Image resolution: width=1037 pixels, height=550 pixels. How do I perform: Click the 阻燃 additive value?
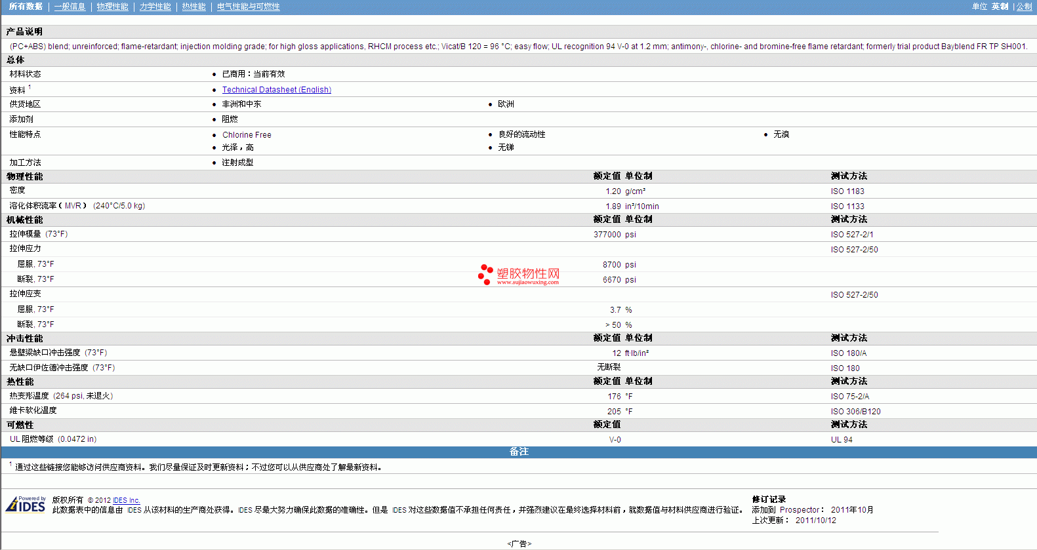pyautogui.click(x=230, y=119)
